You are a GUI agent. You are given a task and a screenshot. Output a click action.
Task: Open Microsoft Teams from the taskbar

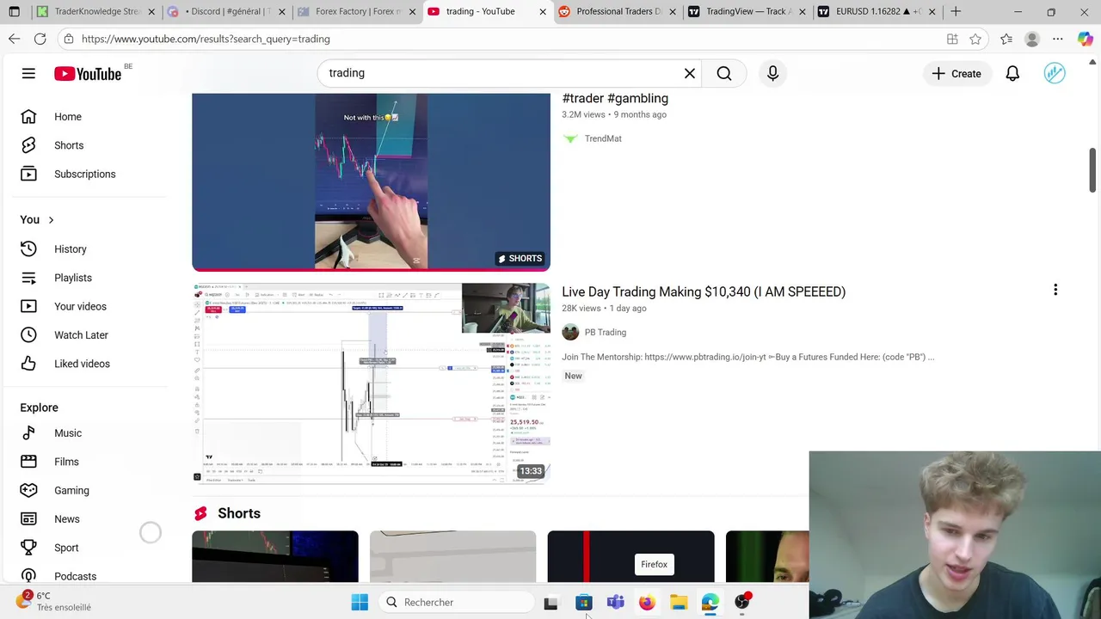point(615,602)
